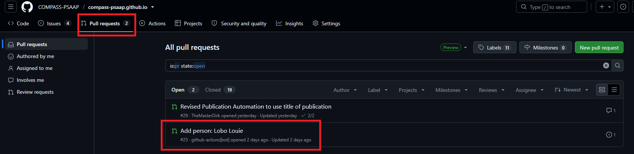Expand the Projects filter dropdown
Screen dimensions: 634x154
[x=412, y=90]
